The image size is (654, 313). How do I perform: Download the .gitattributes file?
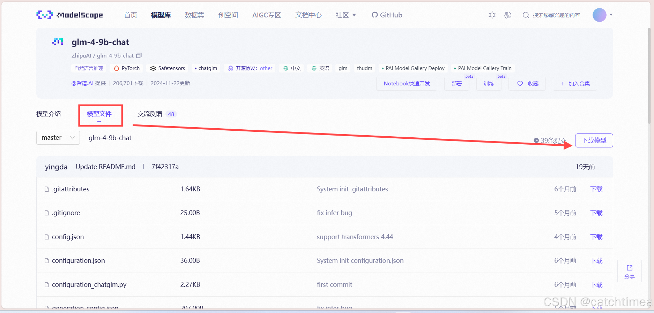[596, 189]
